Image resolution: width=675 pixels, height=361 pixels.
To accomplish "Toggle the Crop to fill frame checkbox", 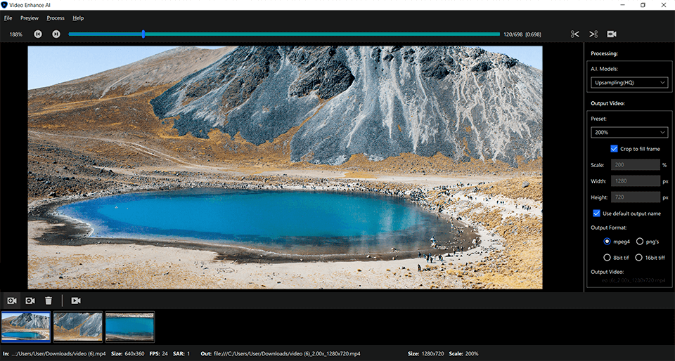I will [x=614, y=149].
